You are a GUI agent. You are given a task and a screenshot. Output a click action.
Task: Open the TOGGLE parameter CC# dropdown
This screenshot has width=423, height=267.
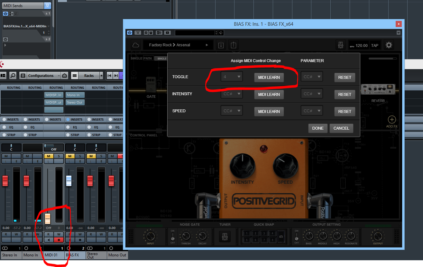312,77
